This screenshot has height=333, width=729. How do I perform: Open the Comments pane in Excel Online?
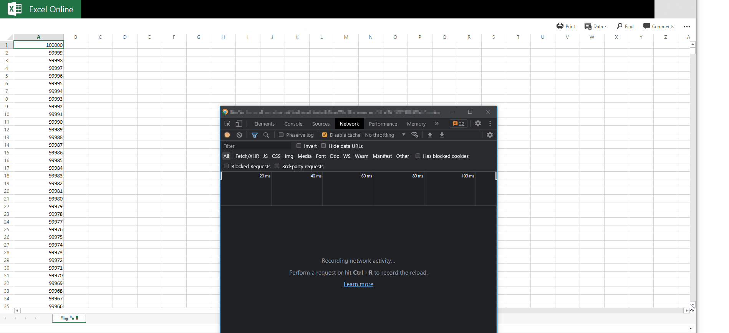pos(659,26)
